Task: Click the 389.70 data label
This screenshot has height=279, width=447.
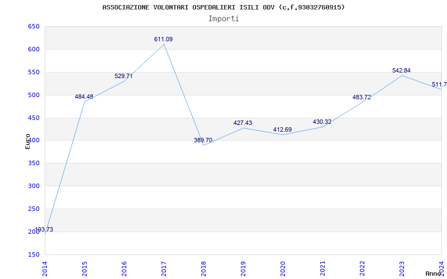Action: tap(203, 140)
